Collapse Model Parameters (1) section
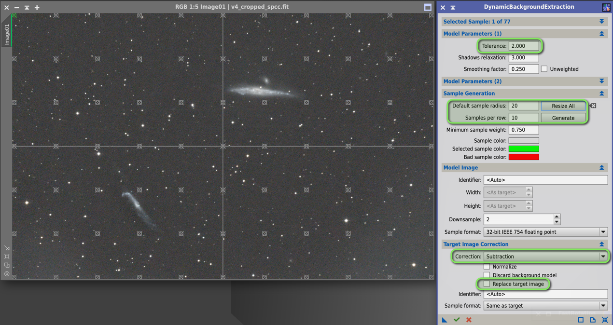 (601, 34)
